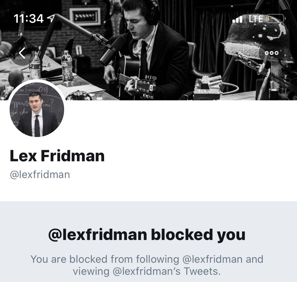297x282 pixels.
Task: Tap the 11:34 clock in the status bar
Action: point(28,19)
